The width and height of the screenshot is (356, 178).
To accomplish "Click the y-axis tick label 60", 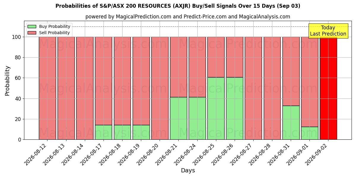I will coord(18,78).
